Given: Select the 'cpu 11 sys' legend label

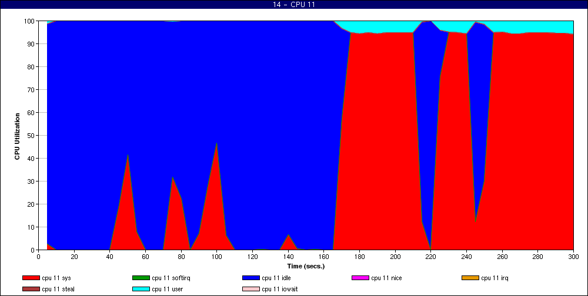Looking at the screenshot, I should tap(56, 278).
